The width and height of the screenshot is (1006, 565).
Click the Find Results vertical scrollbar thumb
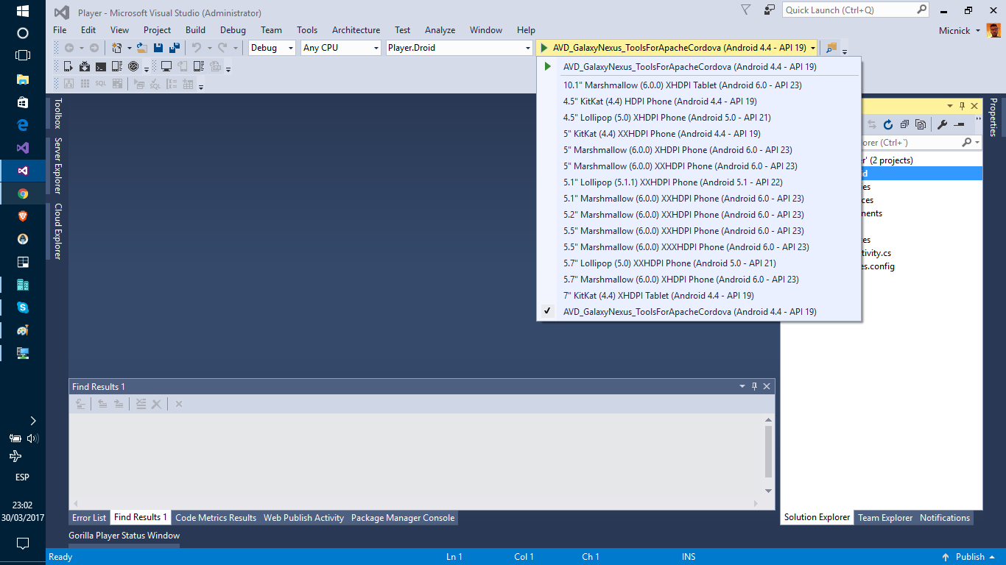pos(769,452)
